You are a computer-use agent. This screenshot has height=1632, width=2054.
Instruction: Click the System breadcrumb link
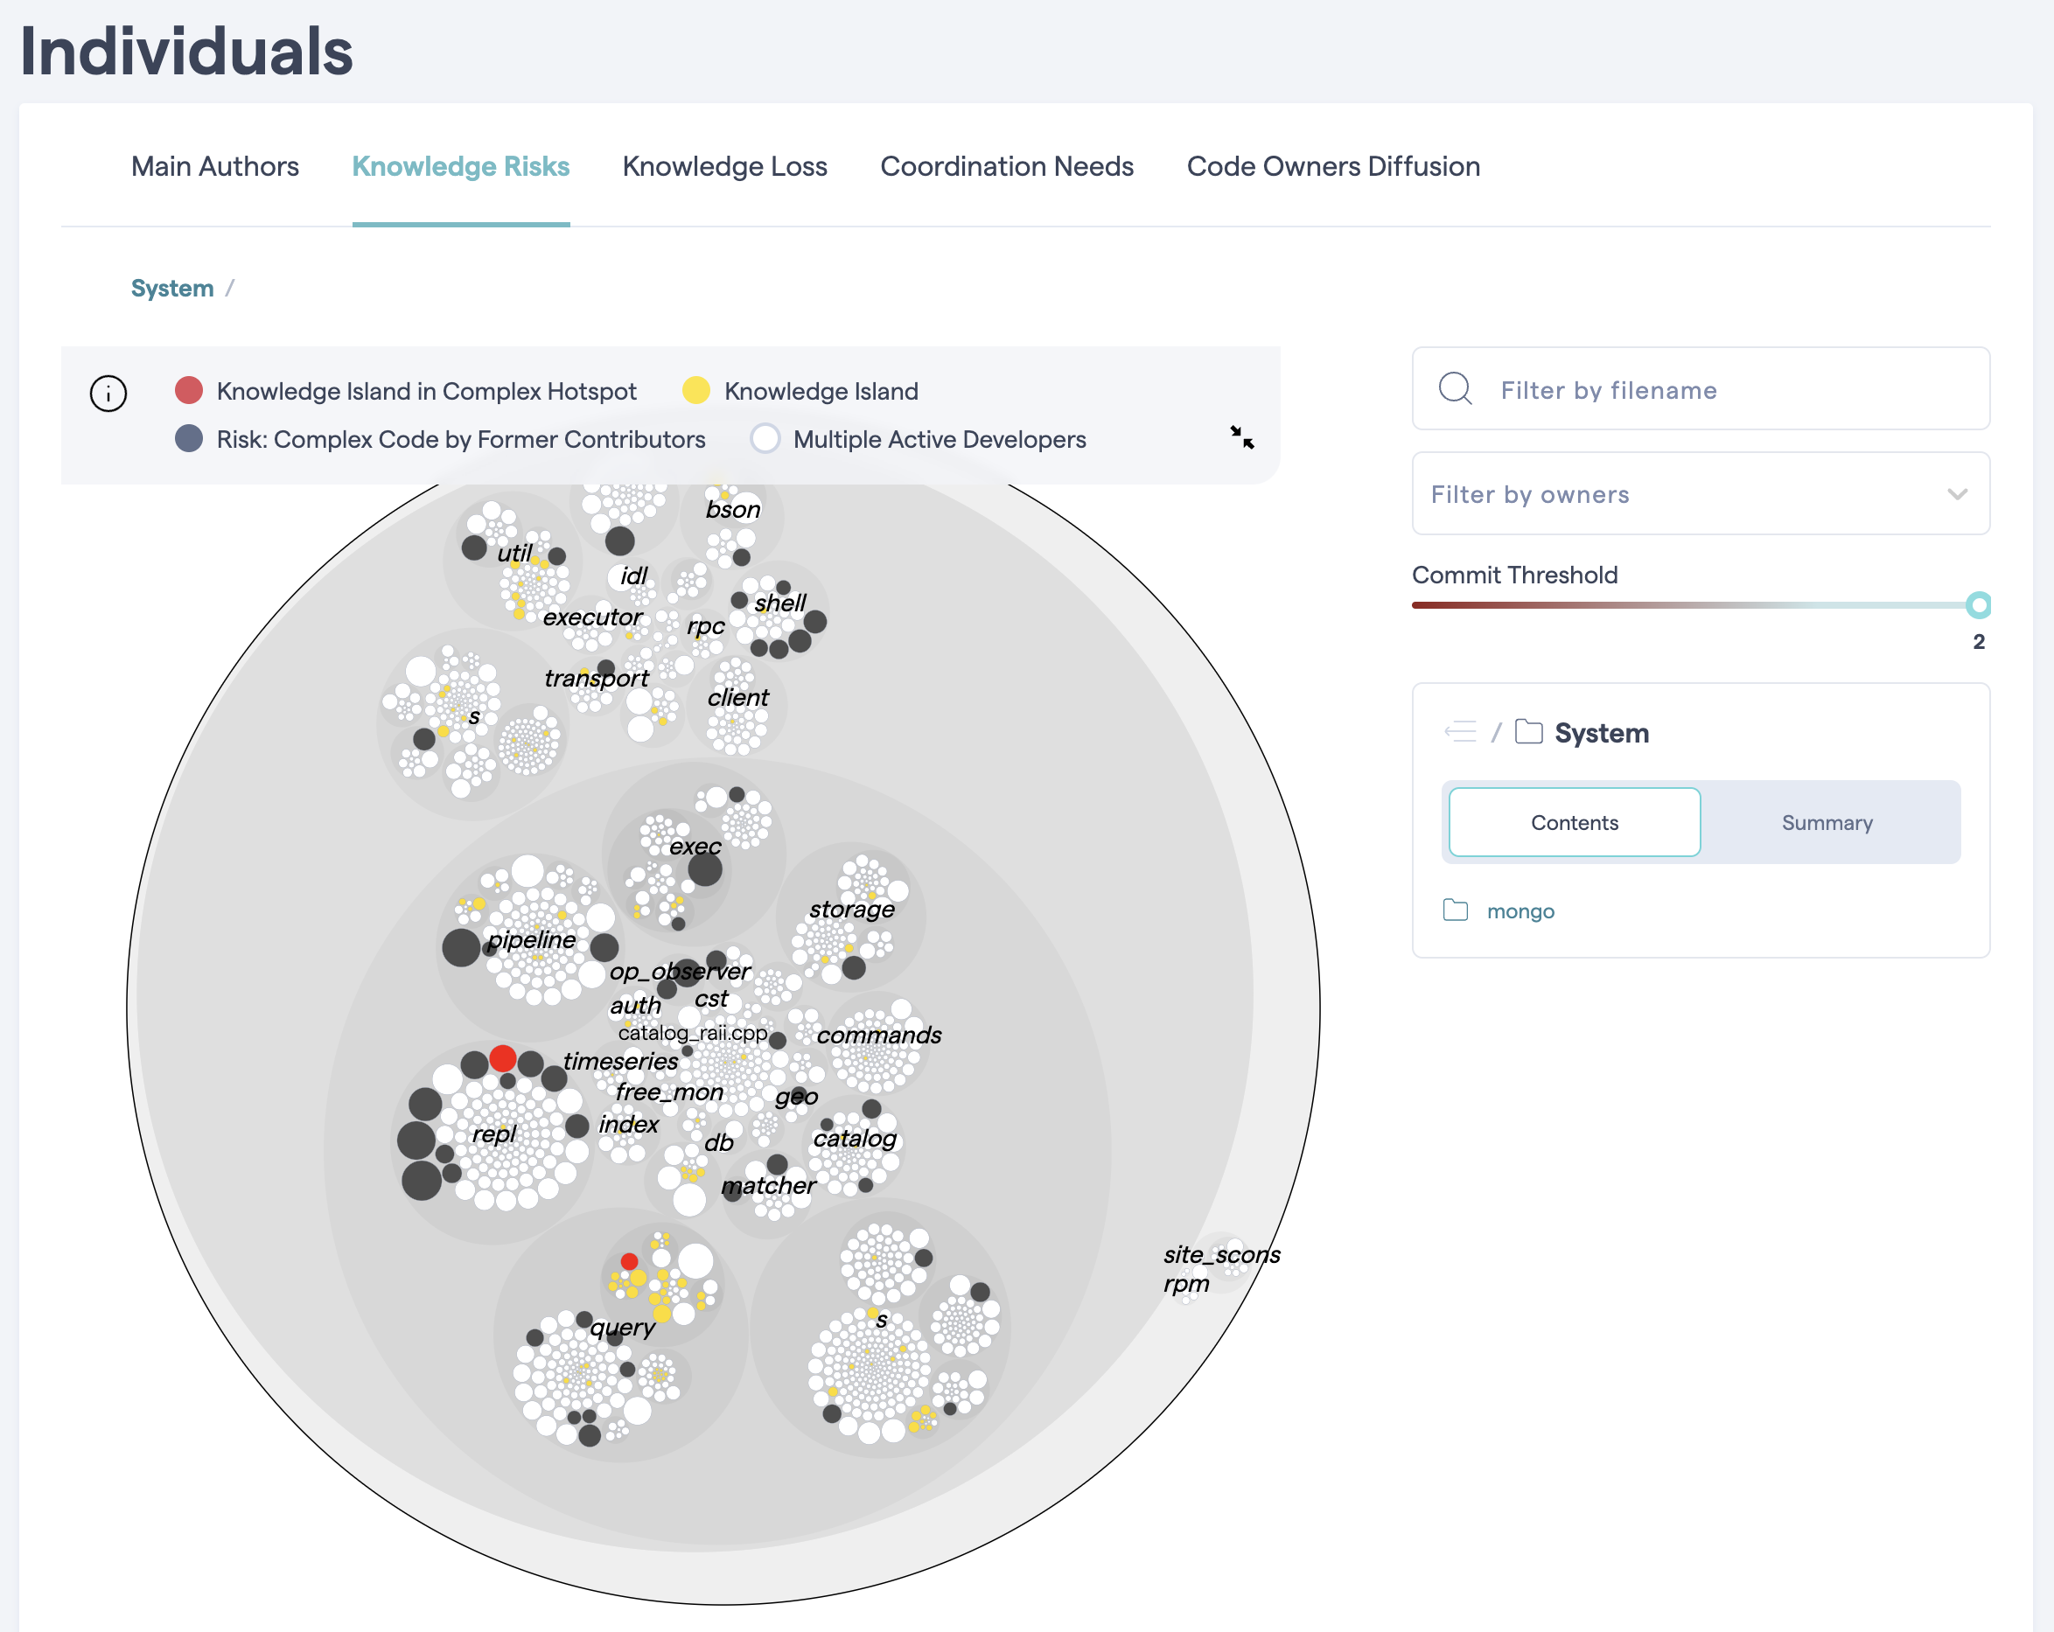(172, 287)
